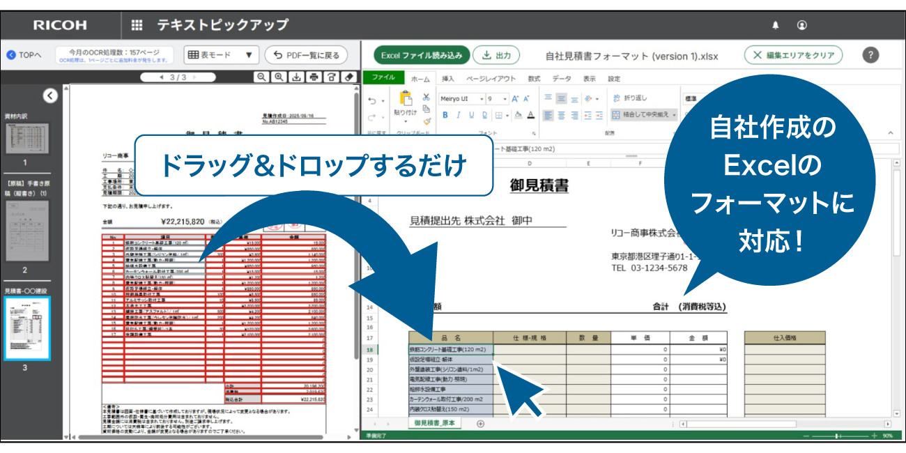Select page 2 handwritten document thumbnail
The image size is (906, 453).
[27, 231]
